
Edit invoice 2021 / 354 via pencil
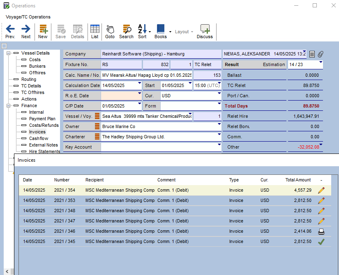[x=321, y=190]
